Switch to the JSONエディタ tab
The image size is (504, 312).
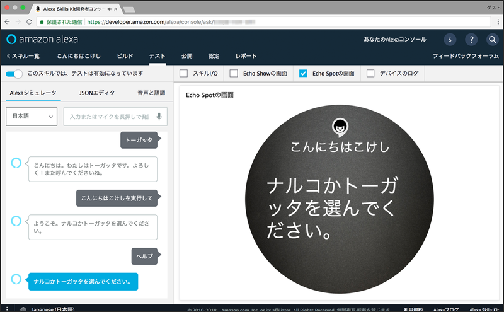97,93
